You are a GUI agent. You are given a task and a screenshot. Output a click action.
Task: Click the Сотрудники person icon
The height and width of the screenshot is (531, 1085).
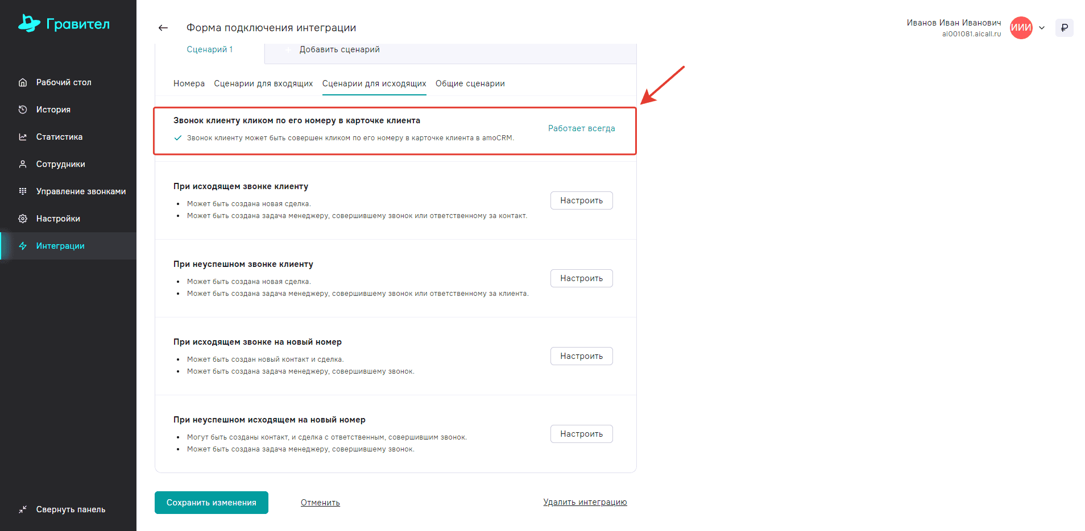click(x=23, y=164)
